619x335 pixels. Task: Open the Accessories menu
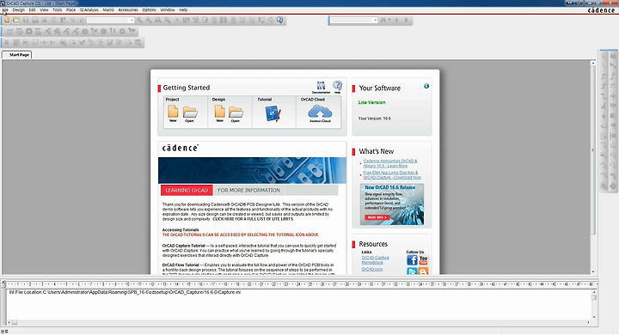click(128, 9)
